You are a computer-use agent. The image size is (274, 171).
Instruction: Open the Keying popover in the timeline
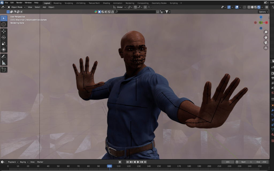click(x=24, y=162)
